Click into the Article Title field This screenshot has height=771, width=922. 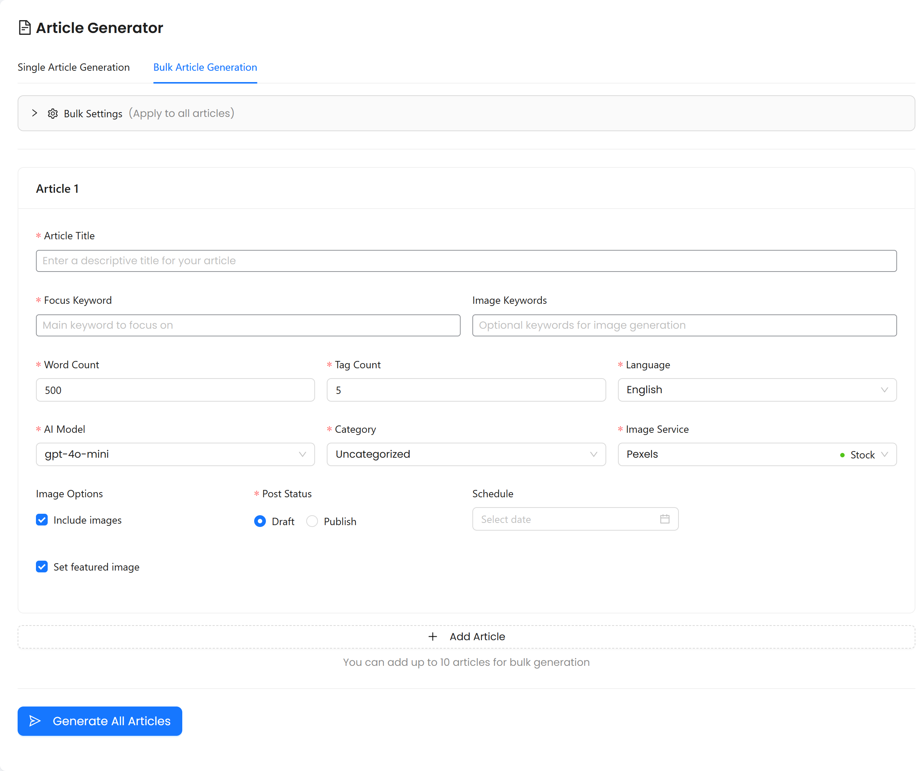pyautogui.click(x=466, y=261)
